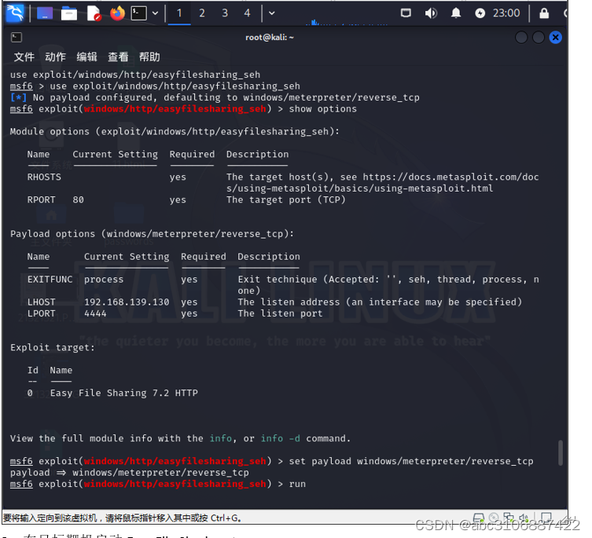This screenshot has height=538, width=592.
Task: Expand the workspace switcher dropdown chevron
Action: click(271, 13)
